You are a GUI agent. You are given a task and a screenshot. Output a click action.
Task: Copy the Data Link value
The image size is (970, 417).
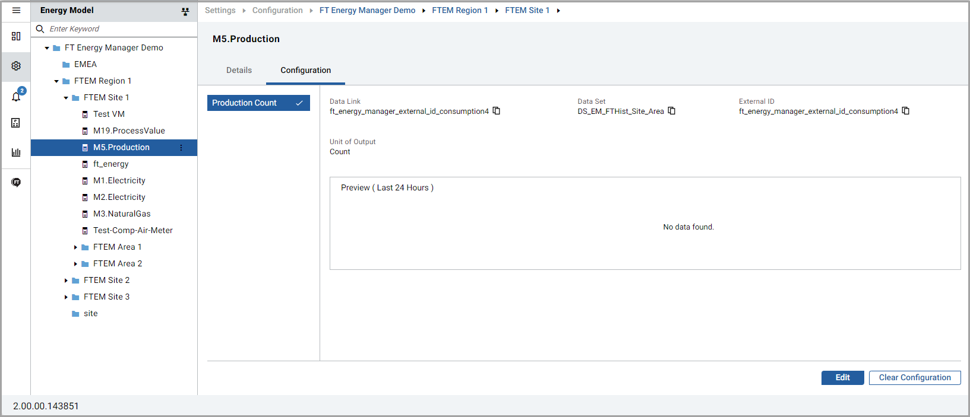click(x=497, y=111)
